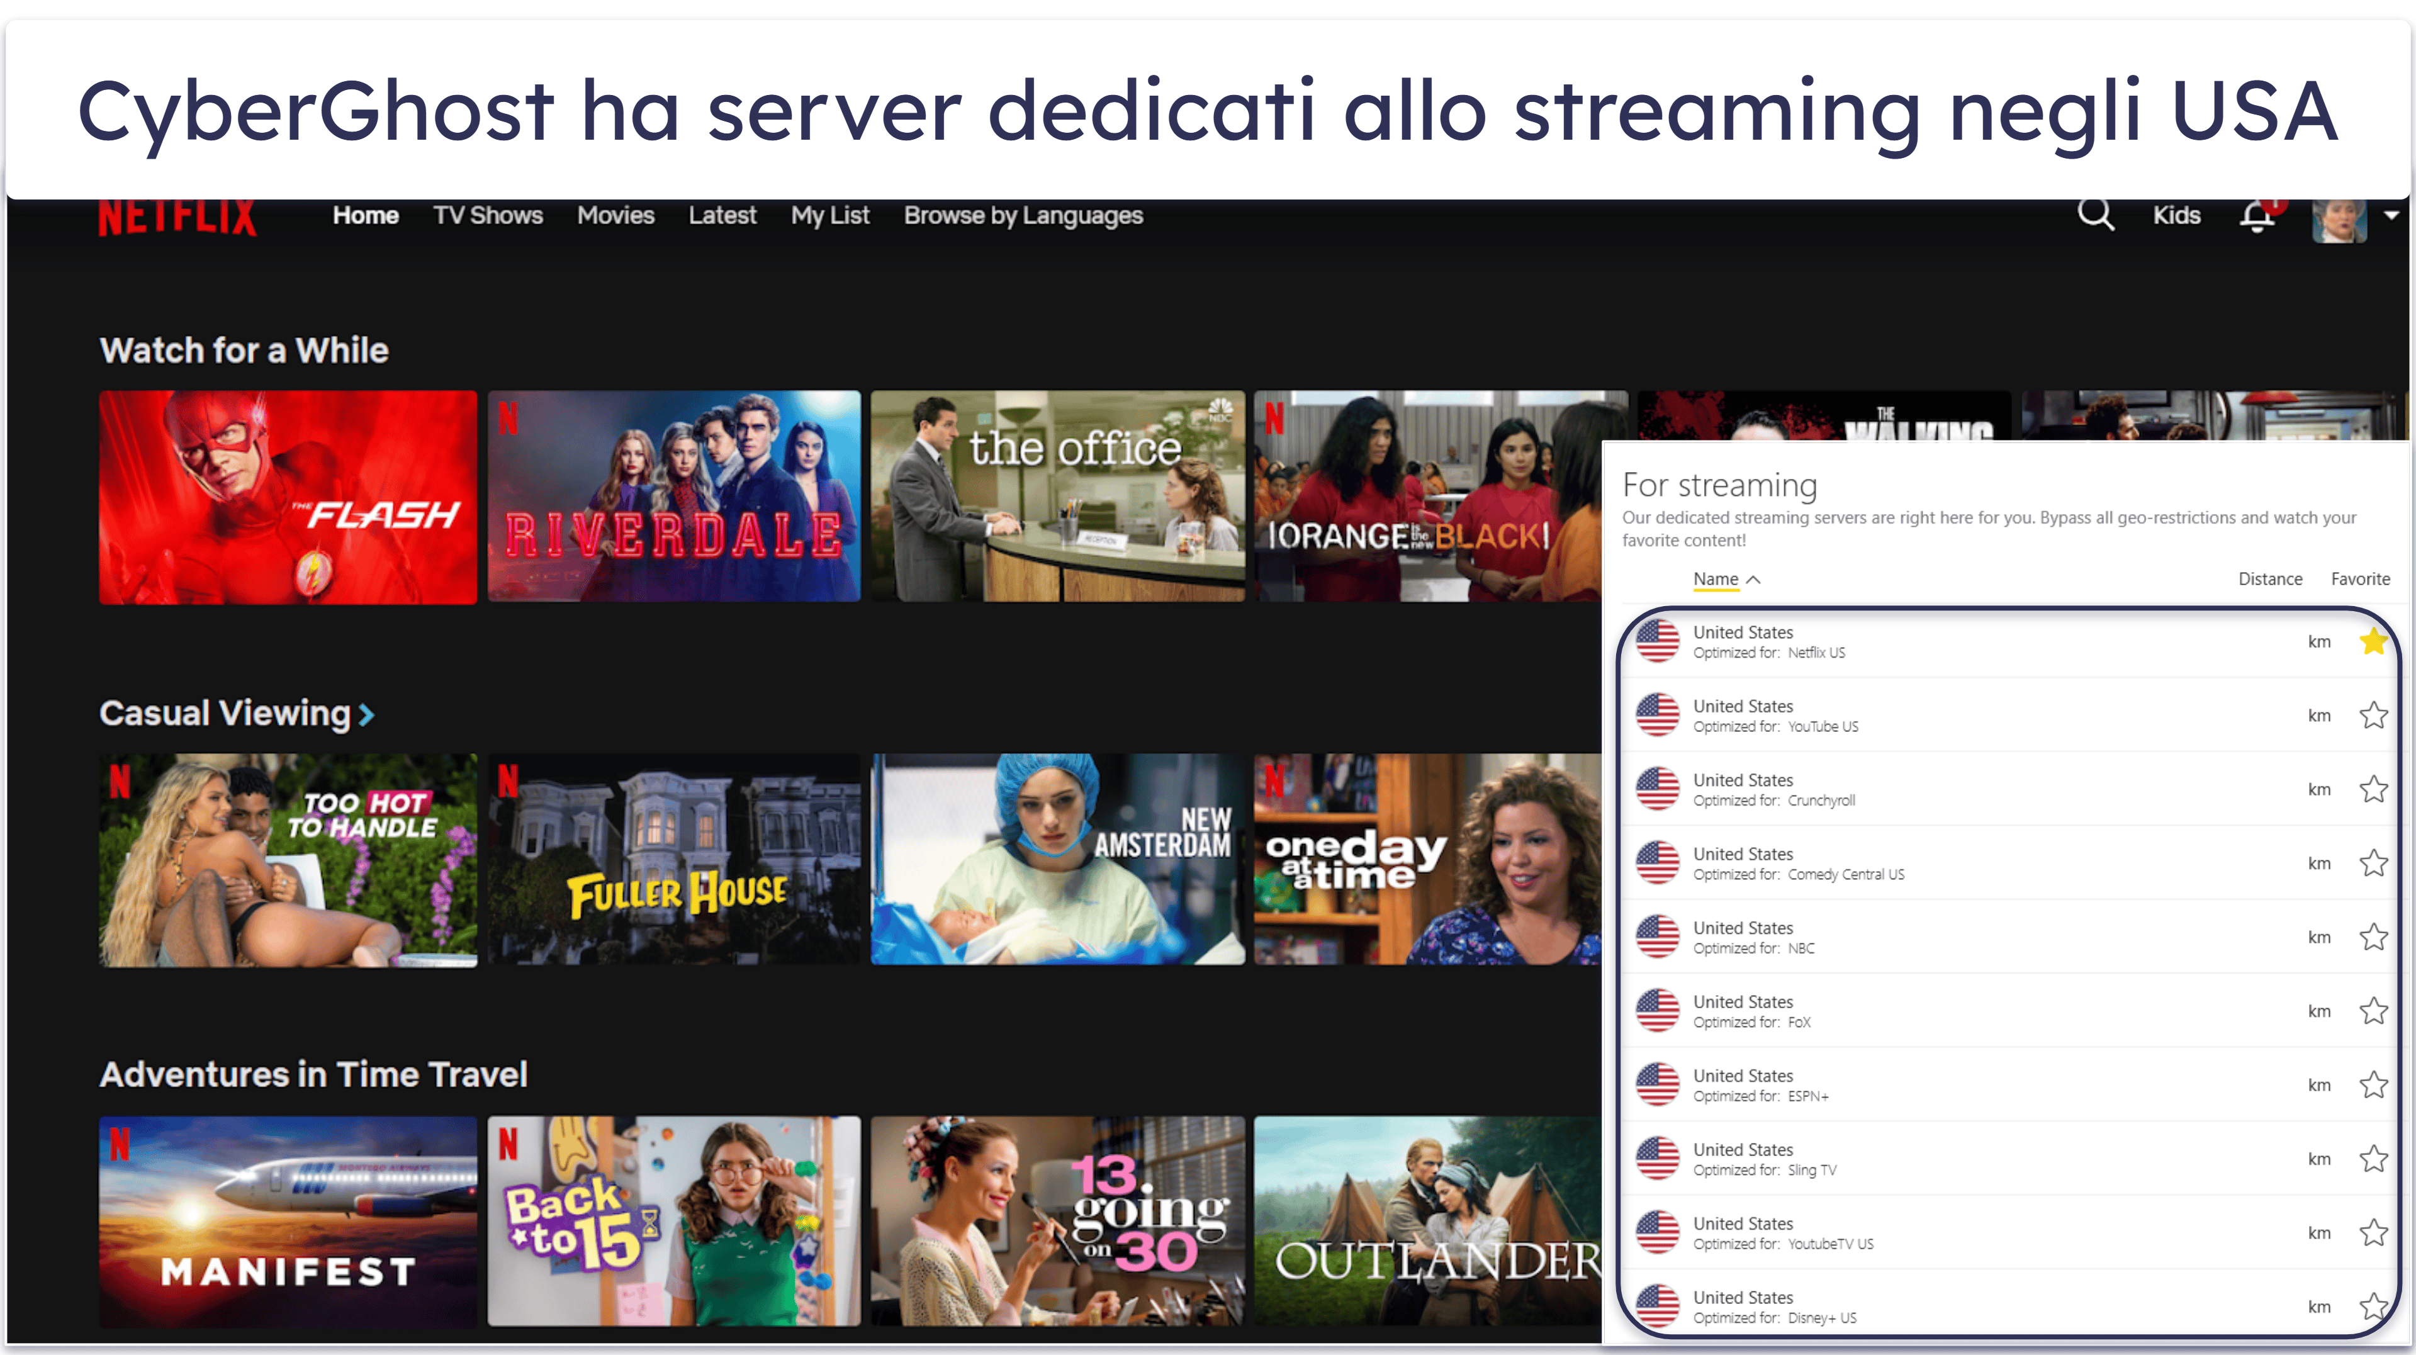Image resolution: width=2416 pixels, height=1355 pixels.
Task: Open the Casual Viewing row title
Action: (225, 714)
